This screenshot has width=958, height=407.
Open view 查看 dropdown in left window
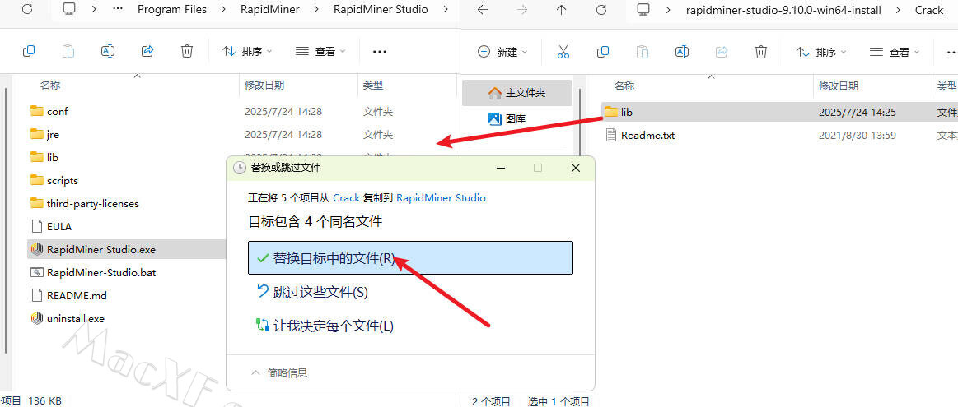pos(320,51)
